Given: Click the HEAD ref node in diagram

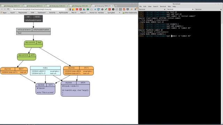Looking at the screenshot, I should [x=33, y=18].
